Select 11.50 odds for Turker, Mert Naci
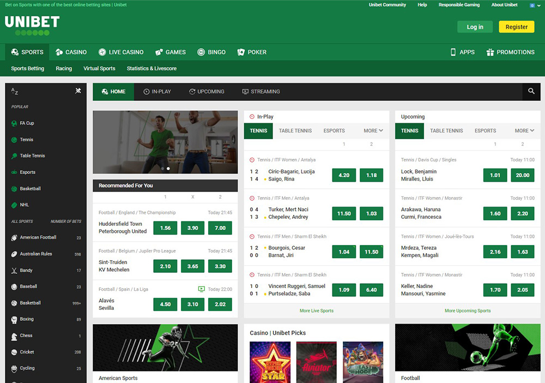545x383 pixels. click(344, 213)
